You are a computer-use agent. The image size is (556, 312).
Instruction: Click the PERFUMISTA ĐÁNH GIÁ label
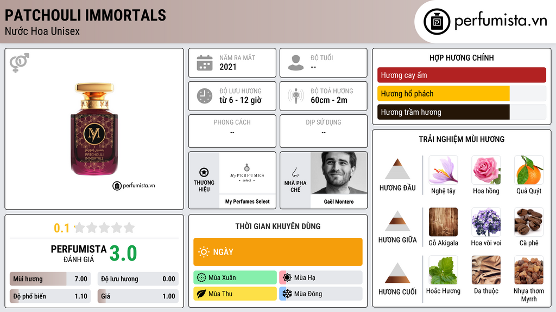point(79,253)
